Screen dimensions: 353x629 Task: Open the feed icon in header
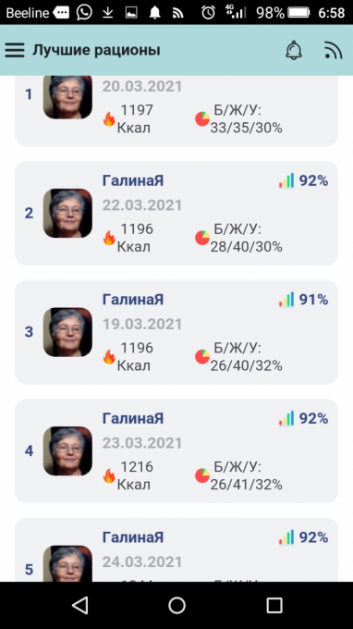click(334, 51)
